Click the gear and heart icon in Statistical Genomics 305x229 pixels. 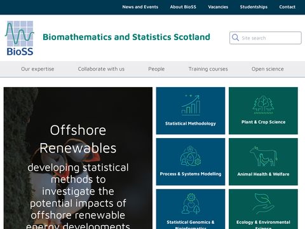click(191, 204)
